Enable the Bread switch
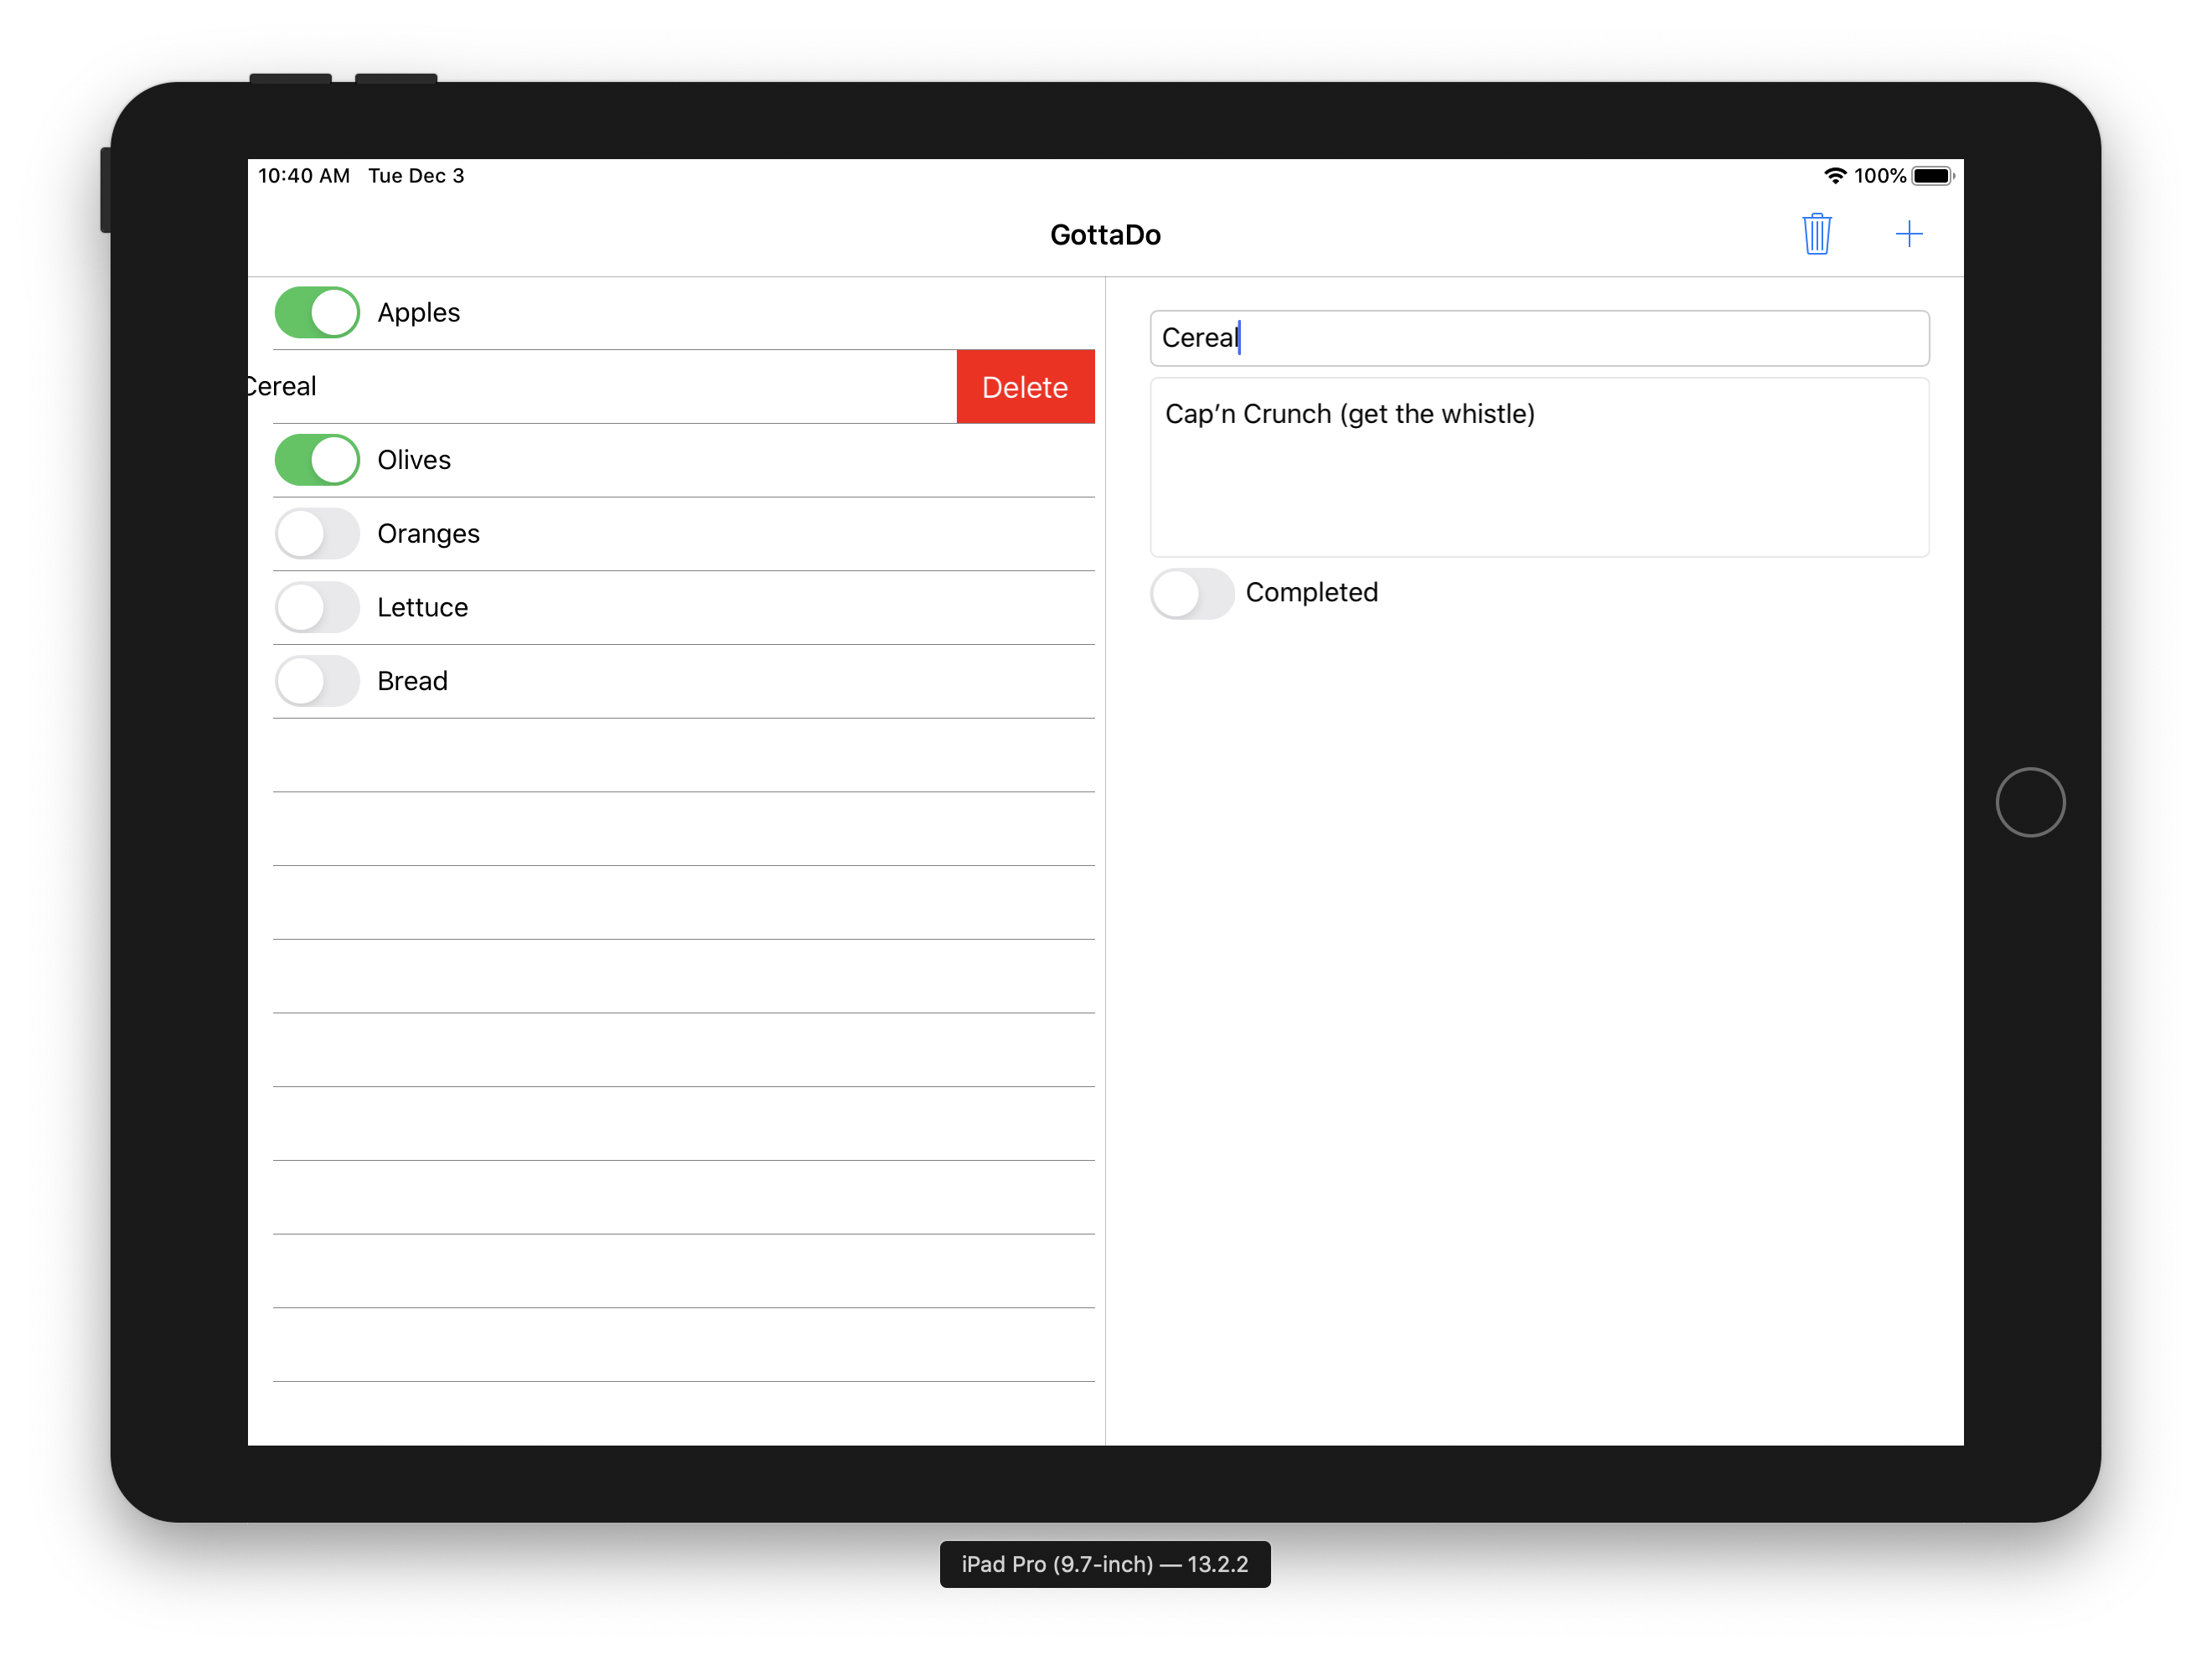The image size is (2212, 1665). click(x=317, y=682)
